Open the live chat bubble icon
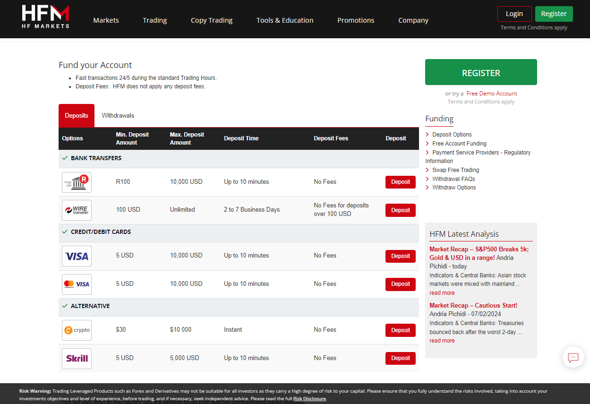 pyautogui.click(x=573, y=357)
